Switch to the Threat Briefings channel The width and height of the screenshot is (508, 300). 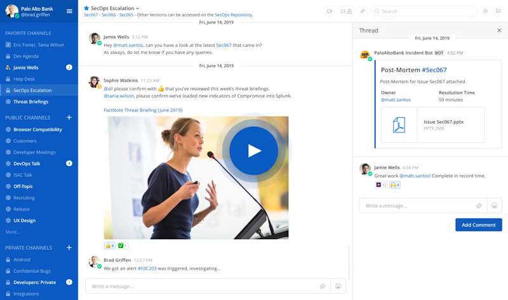[30, 101]
